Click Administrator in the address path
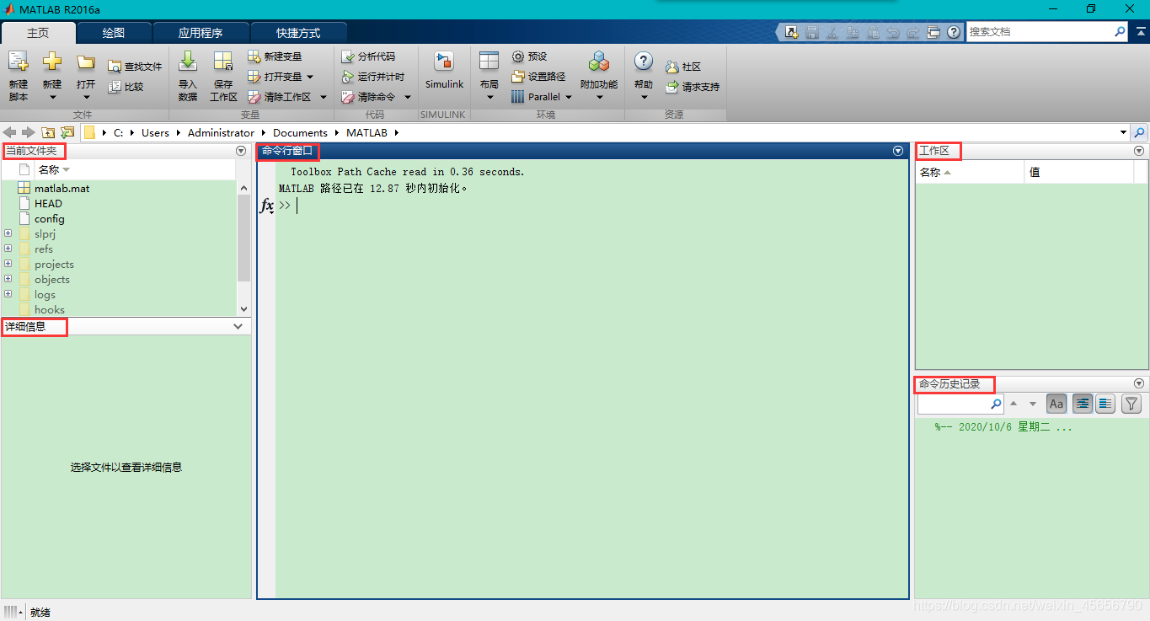The width and height of the screenshot is (1150, 621). tap(221, 132)
